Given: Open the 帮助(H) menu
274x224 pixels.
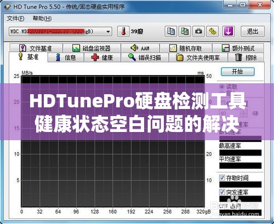Looking at the screenshot, I should pos(42,19).
